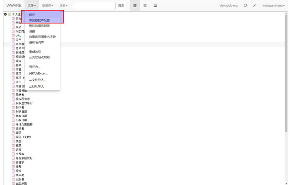Viewport: 291px width, 185px height.
Task: Choose 从文件导入... menu entry
Action: pos(38,80)
